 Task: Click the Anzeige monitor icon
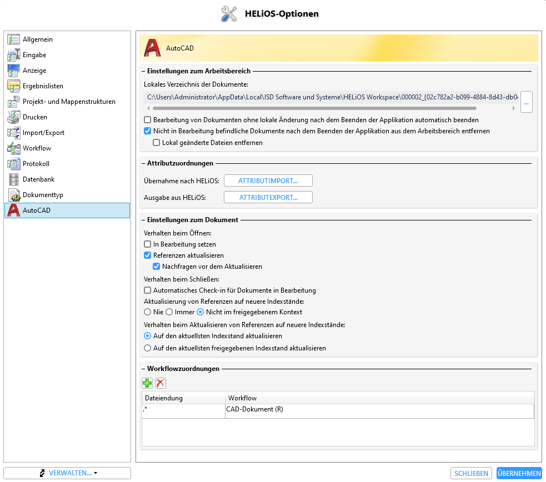[x=13, y=71]
